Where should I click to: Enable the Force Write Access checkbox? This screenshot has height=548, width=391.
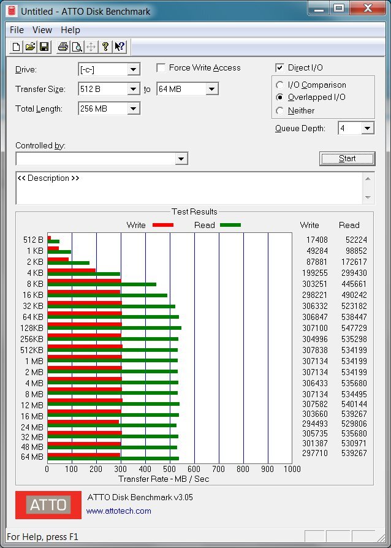tap(161, 68)
